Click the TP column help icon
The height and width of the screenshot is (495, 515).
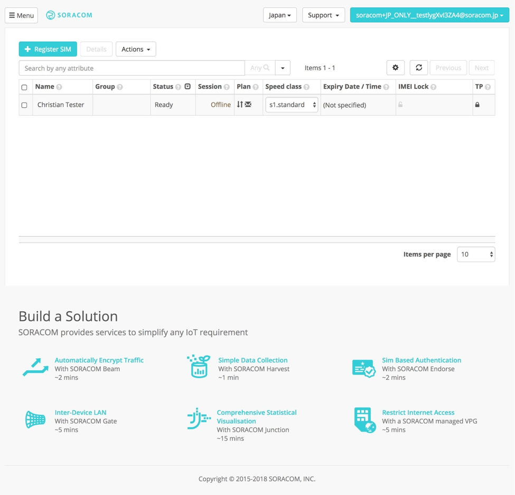[x=488, y=87]
